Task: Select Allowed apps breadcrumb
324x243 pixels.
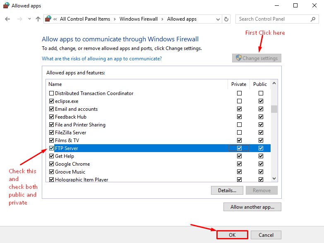Action: click(x=182, y=19)
